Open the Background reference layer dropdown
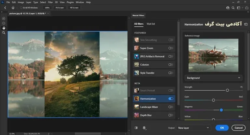Screen dimensions: 250x135 214,78
